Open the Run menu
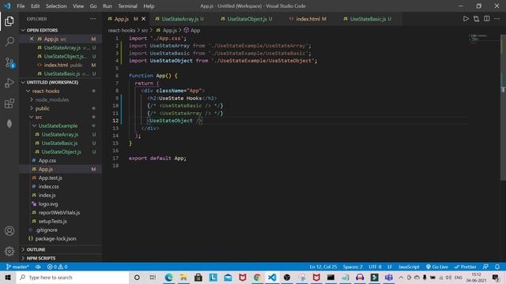506x284 pixels. coord(108,6)
